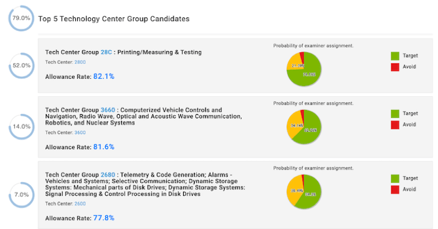This screenshot has height=229, width=438.
Task: Click the 81.6% allowance rate value
Action: coord(104,147)
